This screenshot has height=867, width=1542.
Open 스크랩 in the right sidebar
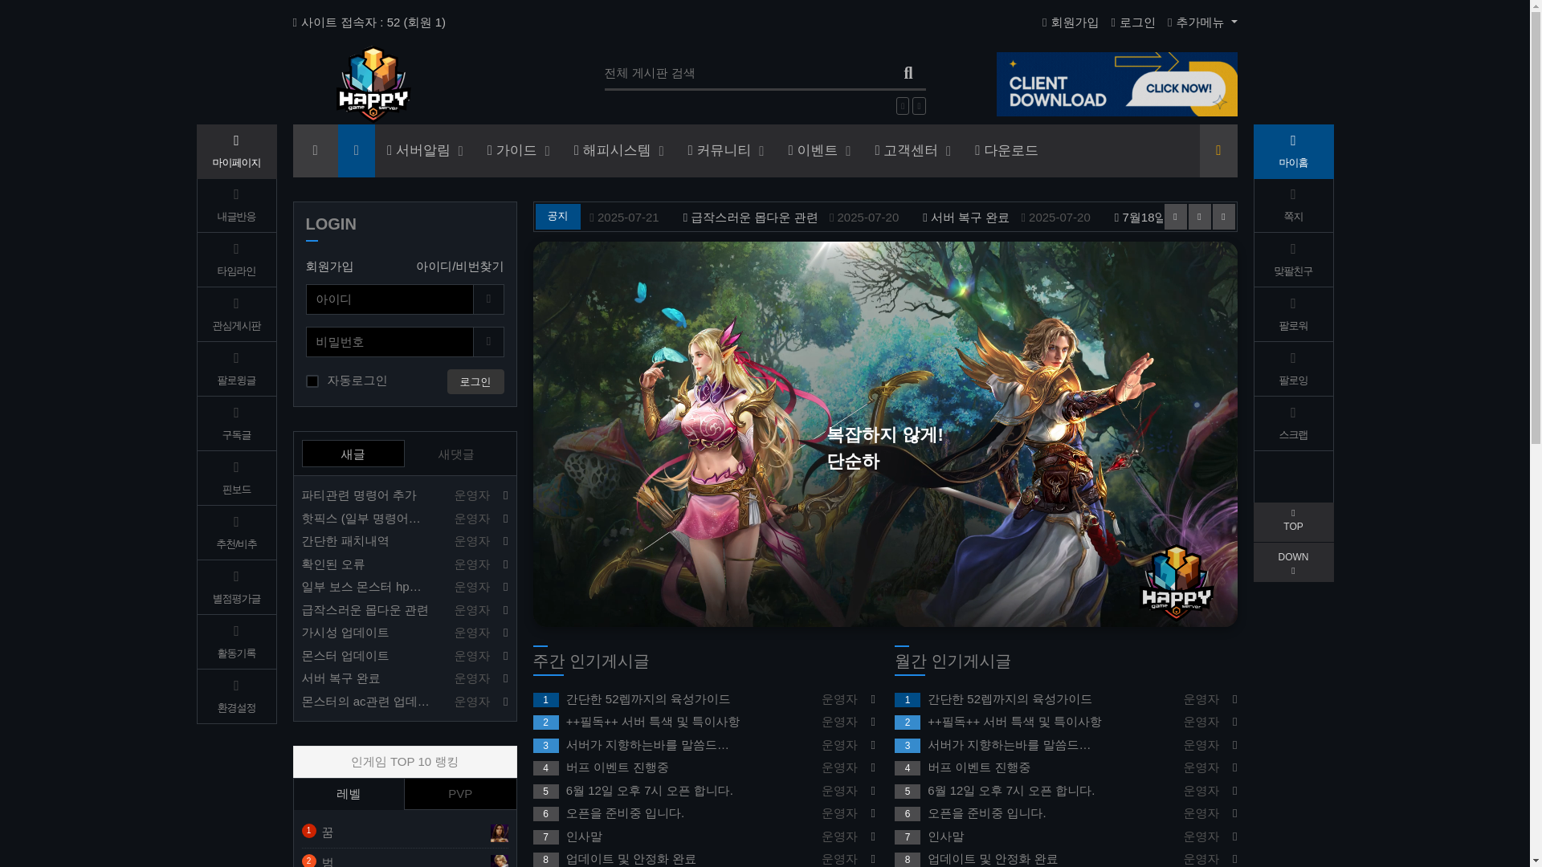point(1293,424)
